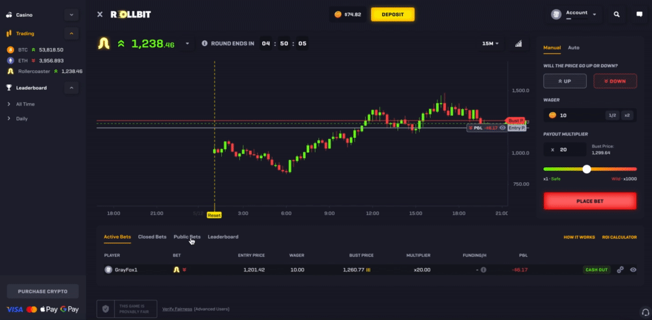Open the Closed Bets tab
652x320 pixels.
pyautogui.click(x=152, y=237)
